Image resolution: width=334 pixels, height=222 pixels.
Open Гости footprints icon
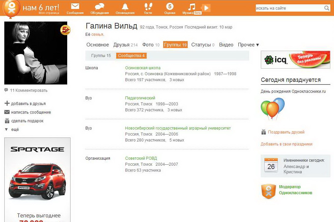pos(148,7)
